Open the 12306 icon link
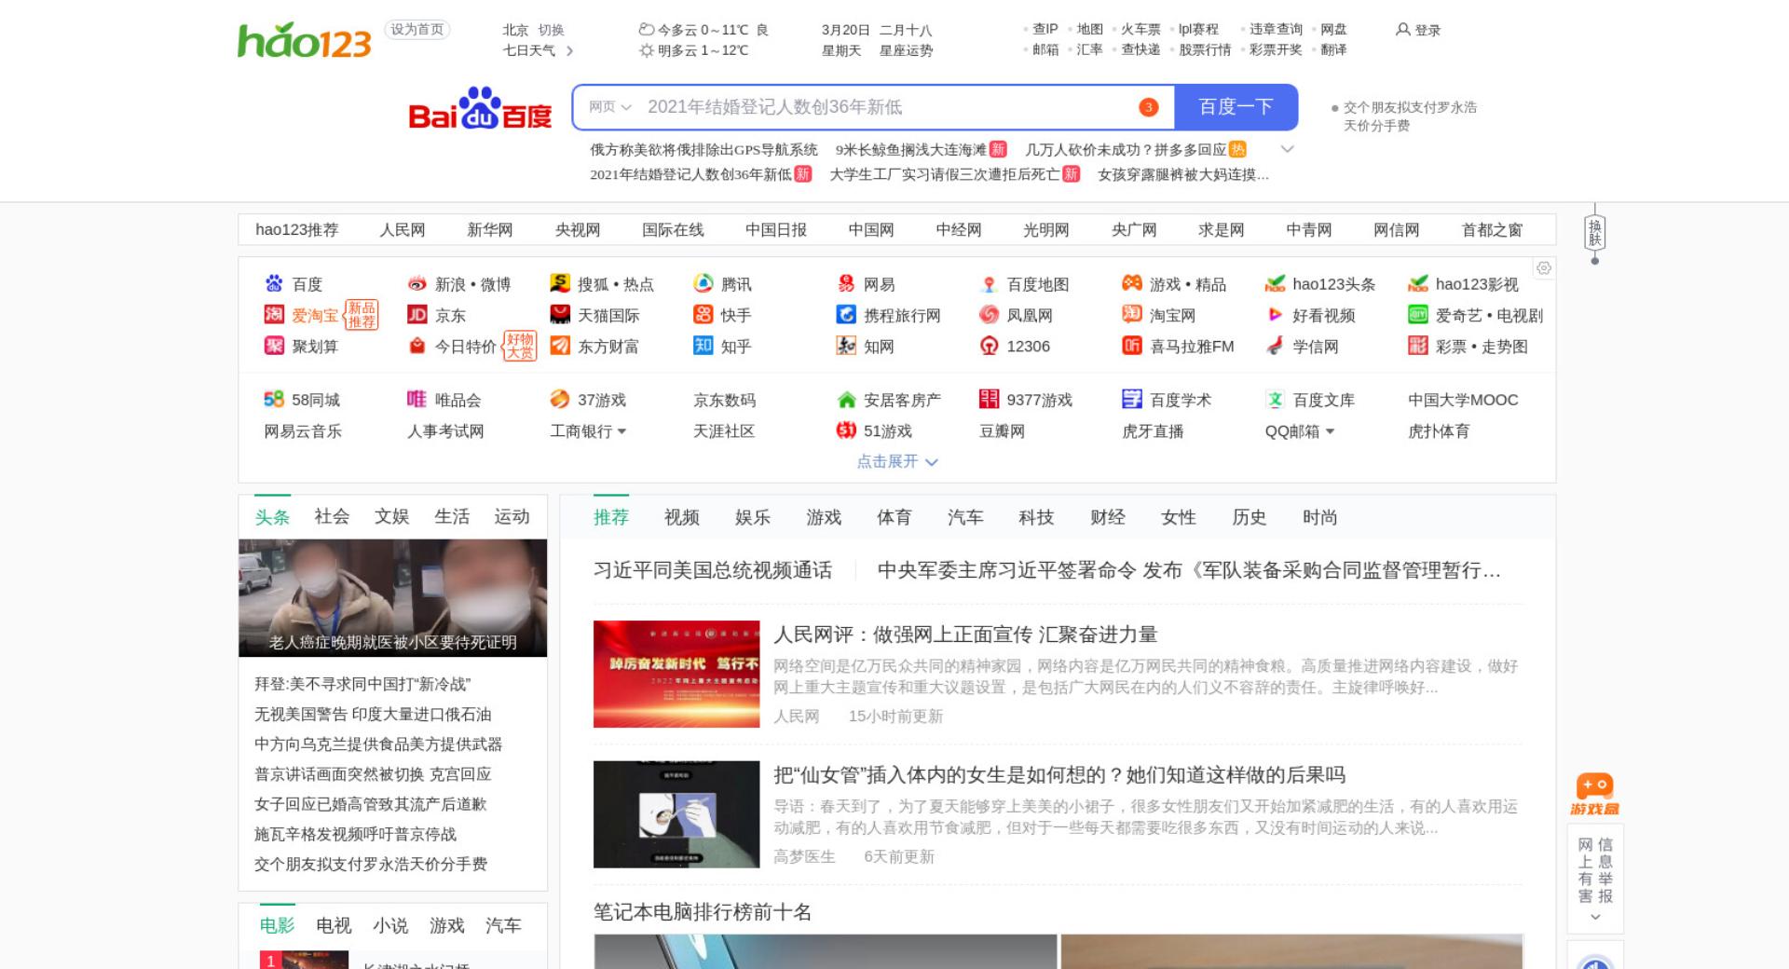 (990, 346)
